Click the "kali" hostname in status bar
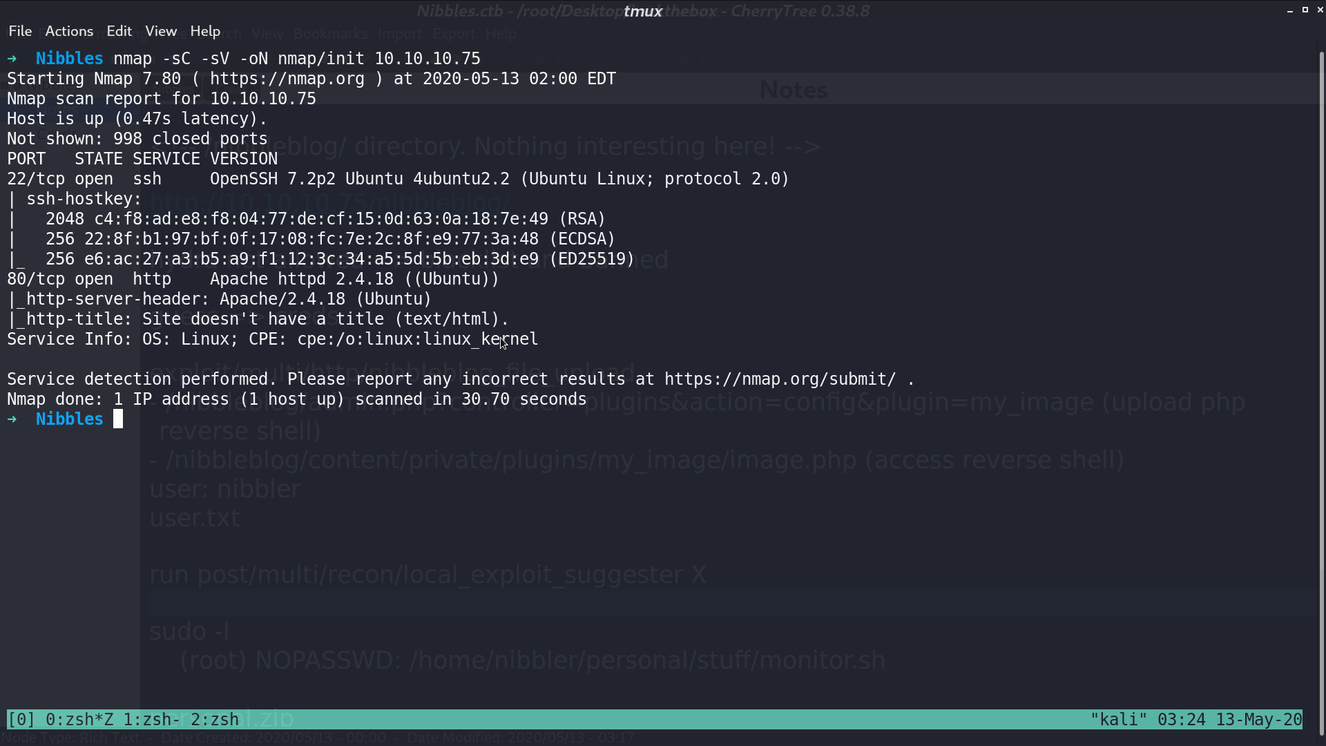The height and width of the screenshot is (746, 1326). tap(1119, 720)
